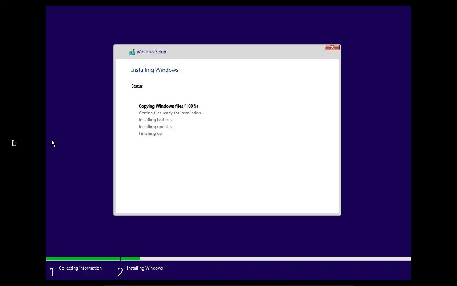Click the Installing Windows stage progress bar
This screenshot has width=457, height=286.
266,258
